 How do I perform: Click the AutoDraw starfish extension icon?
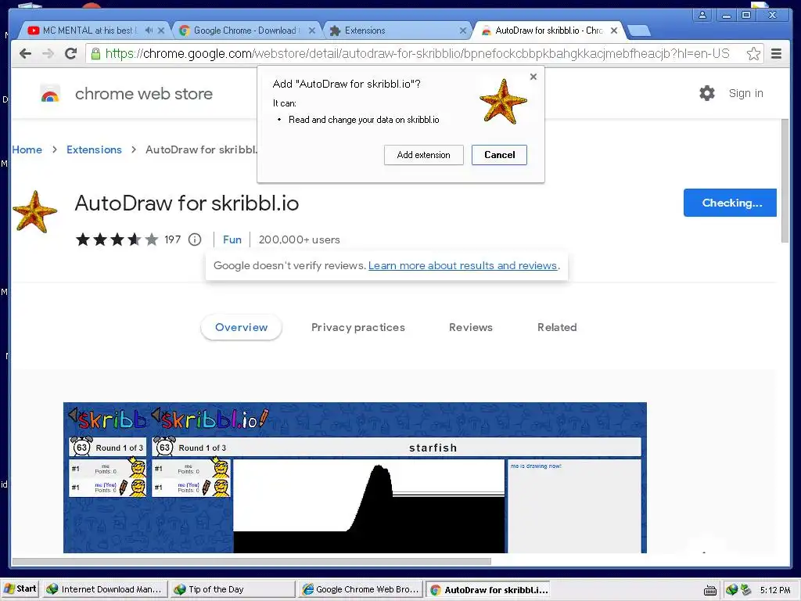point(34,211)
